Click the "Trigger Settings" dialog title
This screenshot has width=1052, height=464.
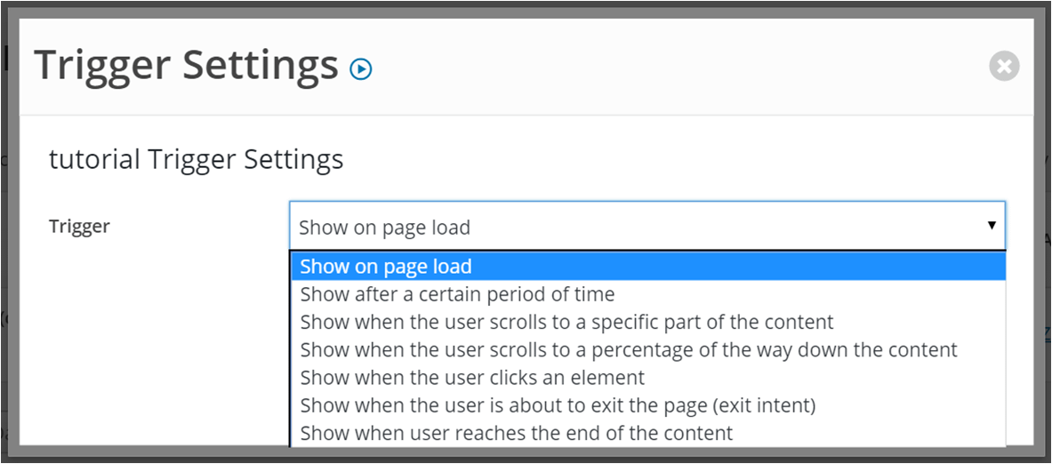tap(187, 66)
